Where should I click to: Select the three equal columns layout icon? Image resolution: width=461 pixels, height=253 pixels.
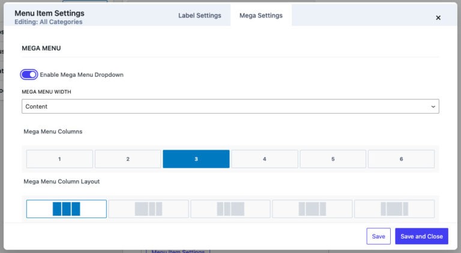click(66, 209)
